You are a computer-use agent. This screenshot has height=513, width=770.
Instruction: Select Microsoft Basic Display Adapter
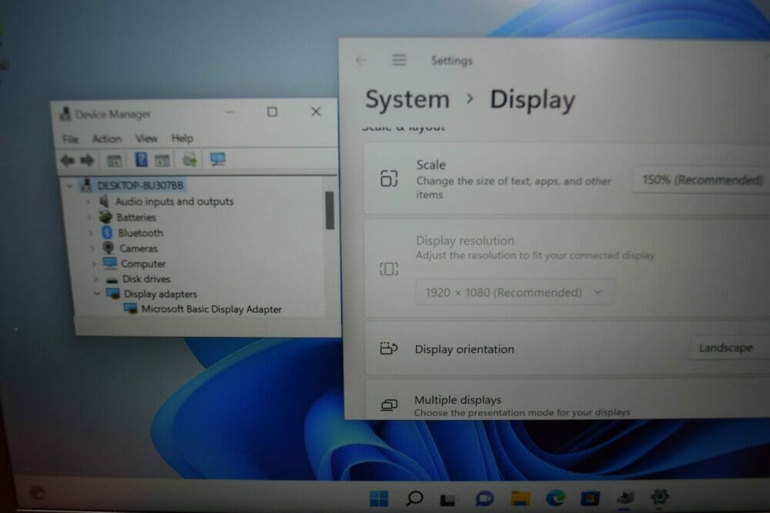click(x=211, y=309)
